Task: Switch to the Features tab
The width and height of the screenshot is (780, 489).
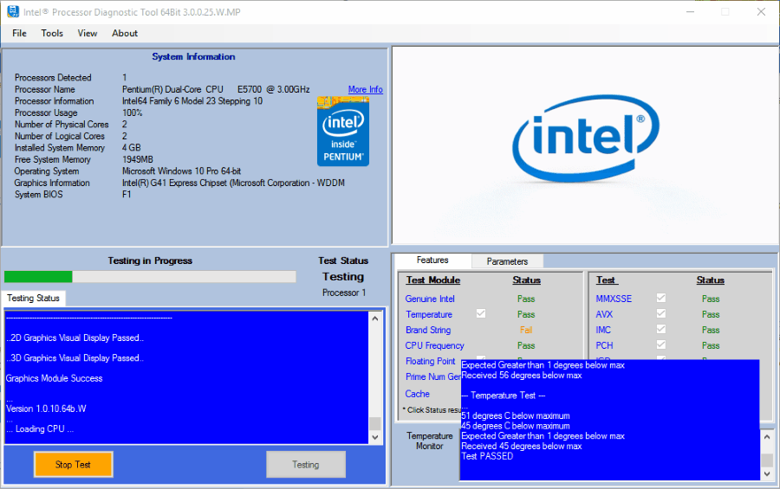Action: pyautogui.click(x=432, y=260)
